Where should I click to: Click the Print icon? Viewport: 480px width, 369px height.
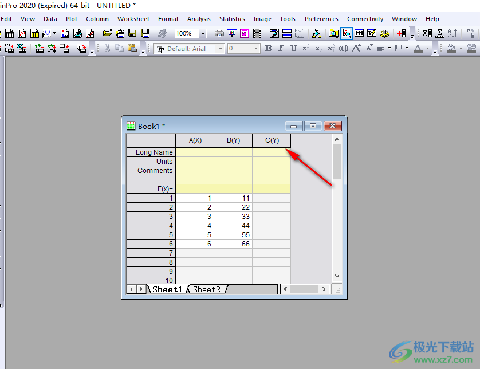click(219, 33)
